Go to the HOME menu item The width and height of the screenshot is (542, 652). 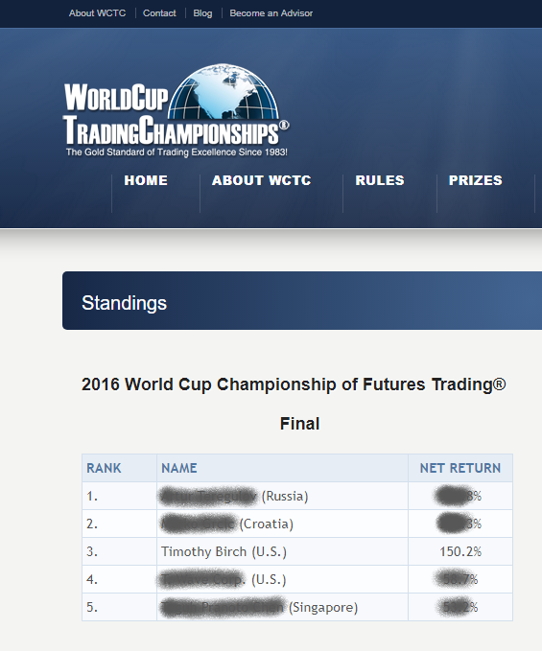(x=146, y=180)
